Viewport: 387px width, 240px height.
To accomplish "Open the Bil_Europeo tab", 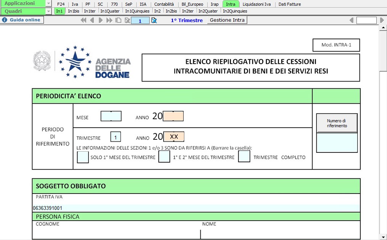I will click(x=192, y=4).
